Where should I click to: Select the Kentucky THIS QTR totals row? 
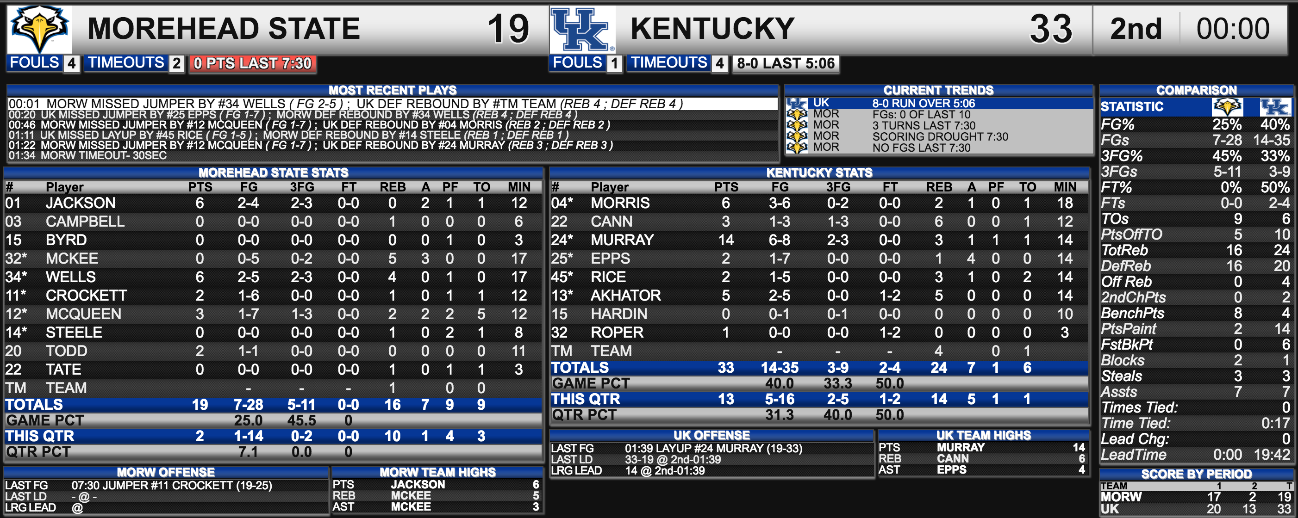(819, 399)
